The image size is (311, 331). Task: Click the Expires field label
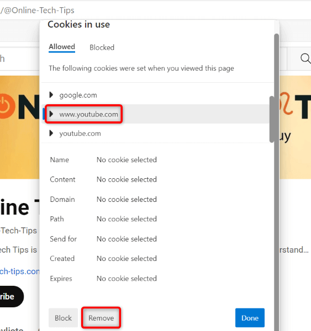pos(61,279)
